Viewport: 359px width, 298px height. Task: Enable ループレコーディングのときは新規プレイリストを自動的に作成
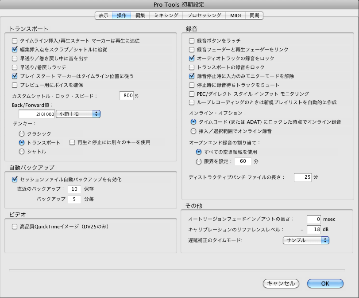tap(192, 102)
